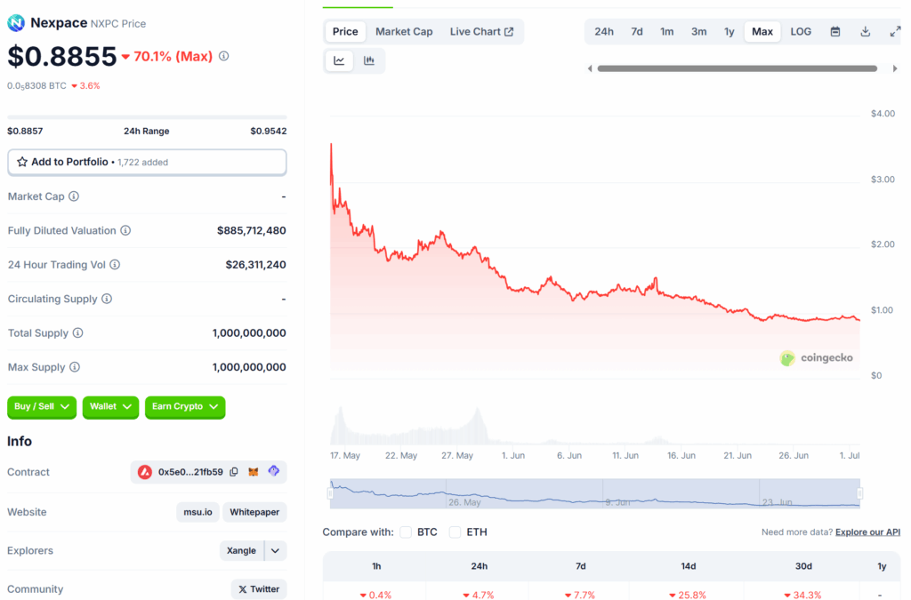Click the right arrow of the time range scroller
The width and height of the screenshot is (911, 600).
(x=895, y=68)
